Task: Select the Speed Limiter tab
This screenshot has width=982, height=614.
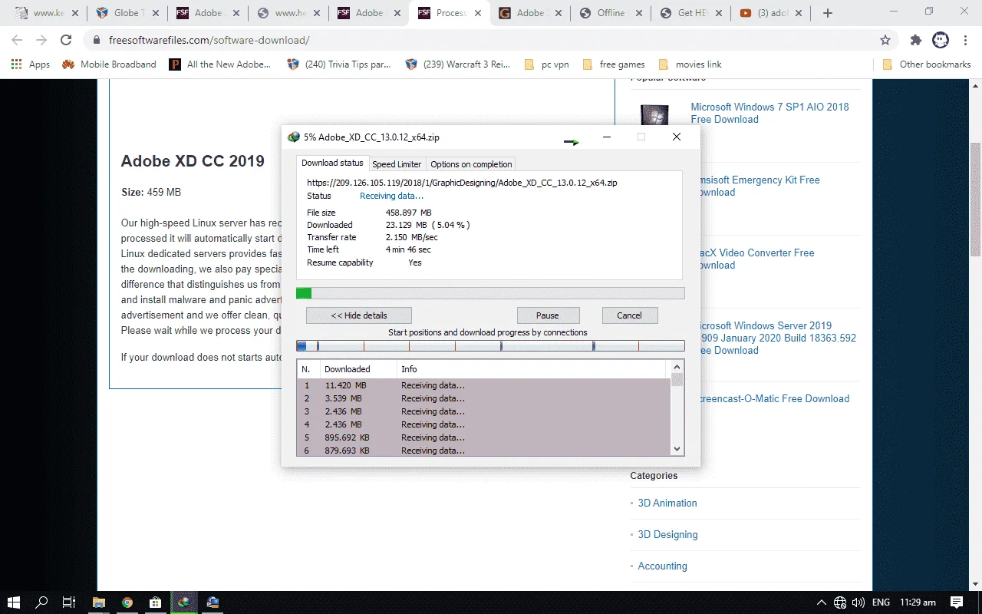Action: (x=397, y=164)
